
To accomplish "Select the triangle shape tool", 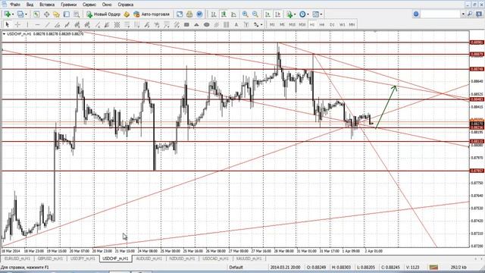I will pos(196,24).
